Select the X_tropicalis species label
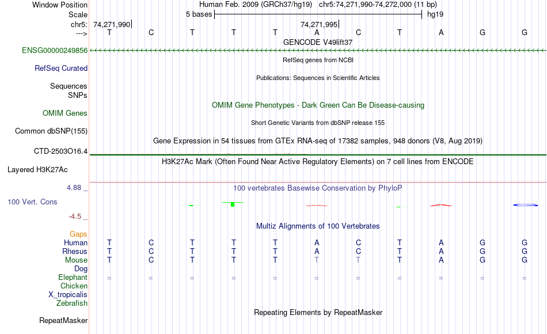 pos(68,295)
